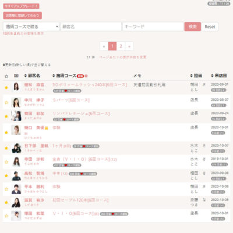Click star icon in table header
233x233 pixels.
click(x=6, y=76)
